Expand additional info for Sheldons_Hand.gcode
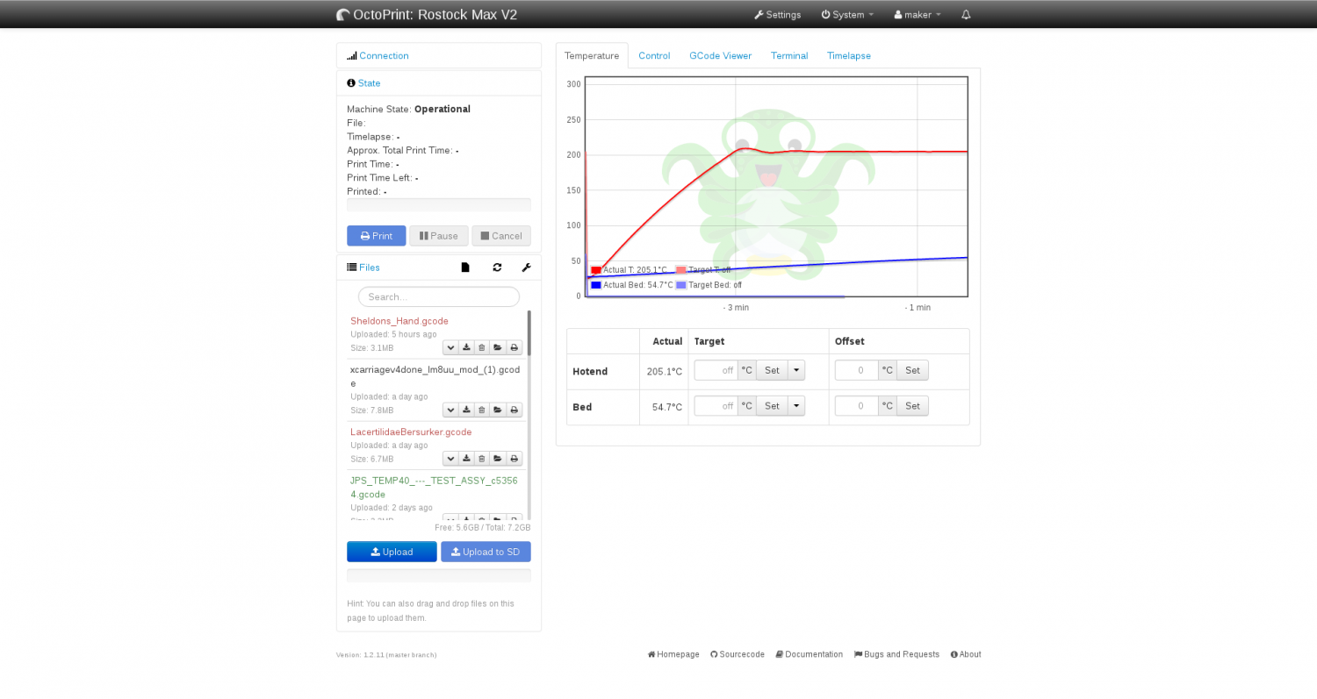This screenshot has height=699, width=1317. (x=450, y=347)
